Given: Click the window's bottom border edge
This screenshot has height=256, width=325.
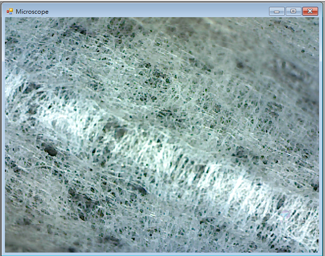Looking at the screenshot, I should click(x=162, y=254).
